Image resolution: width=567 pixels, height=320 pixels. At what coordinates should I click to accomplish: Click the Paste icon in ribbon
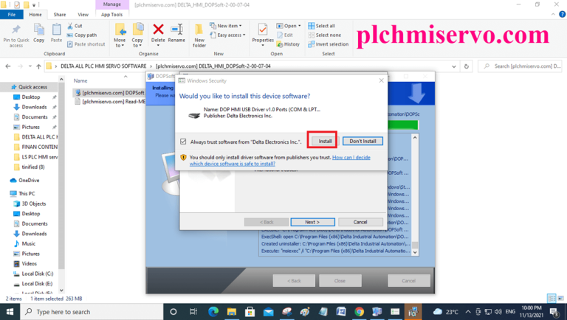[56, 29]
